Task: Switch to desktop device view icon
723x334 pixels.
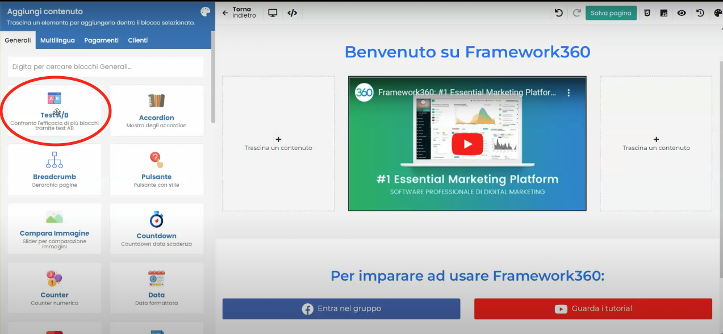Action: click(273, 12)
